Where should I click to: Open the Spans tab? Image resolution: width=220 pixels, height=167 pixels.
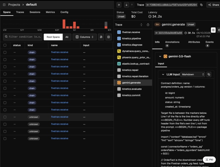(7, 12)
